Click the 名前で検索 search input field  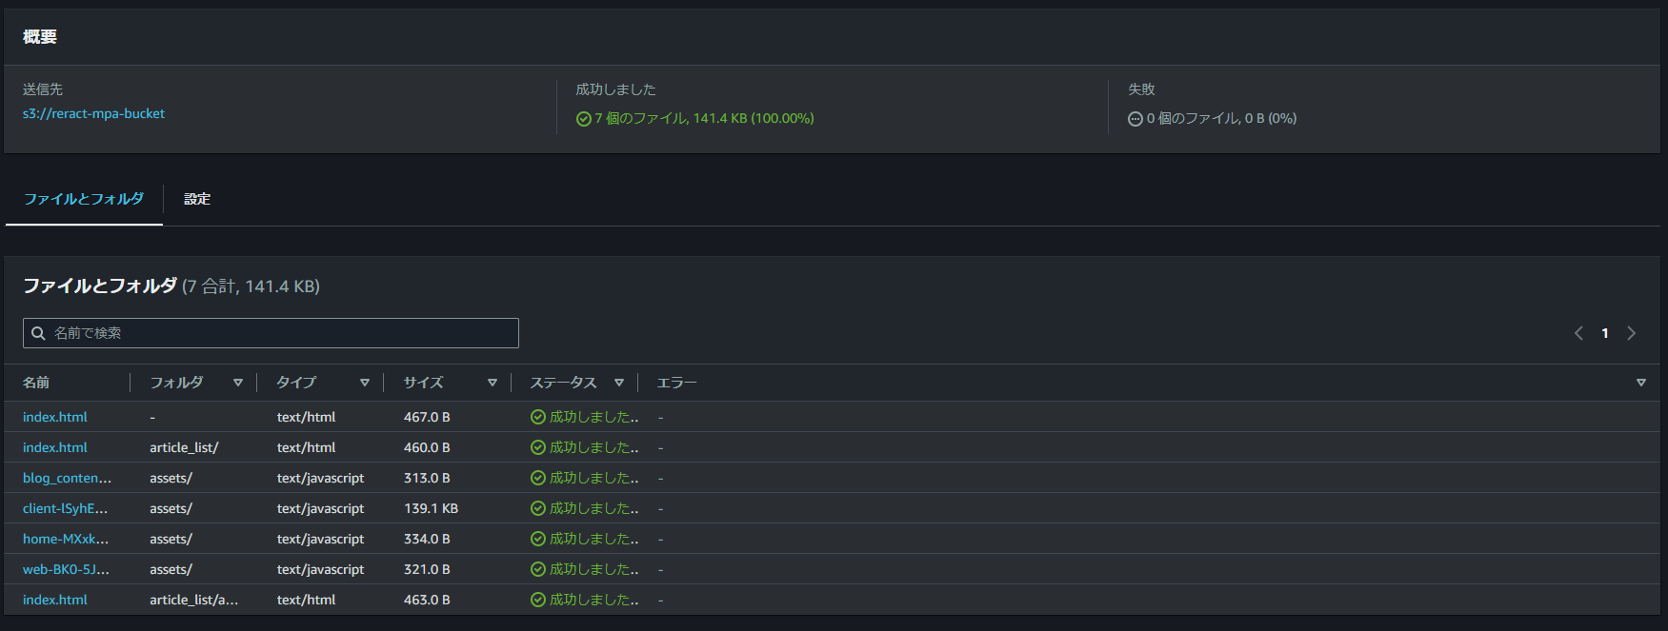click(x=271, y=332)
